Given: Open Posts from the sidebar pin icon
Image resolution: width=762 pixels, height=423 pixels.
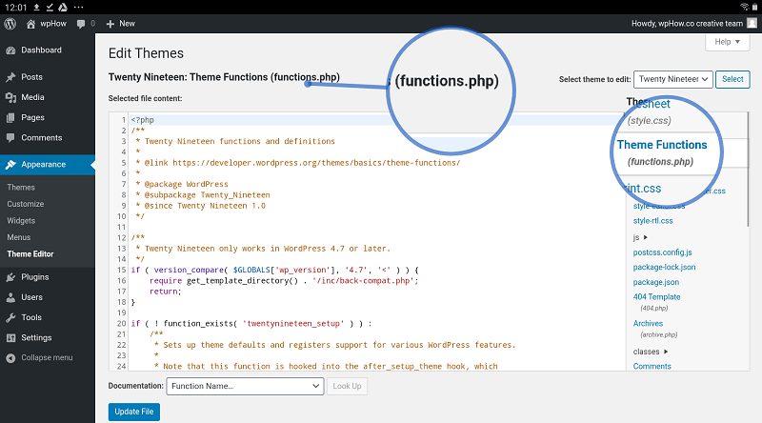Looking at the screenshot, I should (x=10, y=77).
